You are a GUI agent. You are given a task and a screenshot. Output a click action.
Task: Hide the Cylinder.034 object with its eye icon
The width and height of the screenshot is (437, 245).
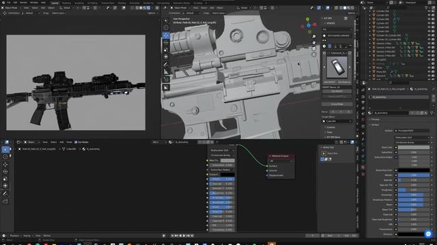click(x=429, y=12)
